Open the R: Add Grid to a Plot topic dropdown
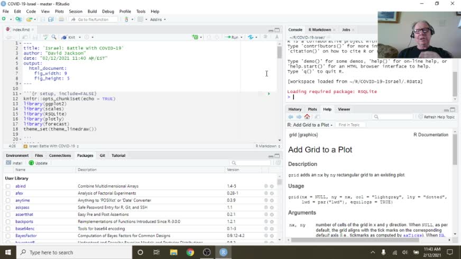This screenshot has width=461, height=259. tap(310, 125)
